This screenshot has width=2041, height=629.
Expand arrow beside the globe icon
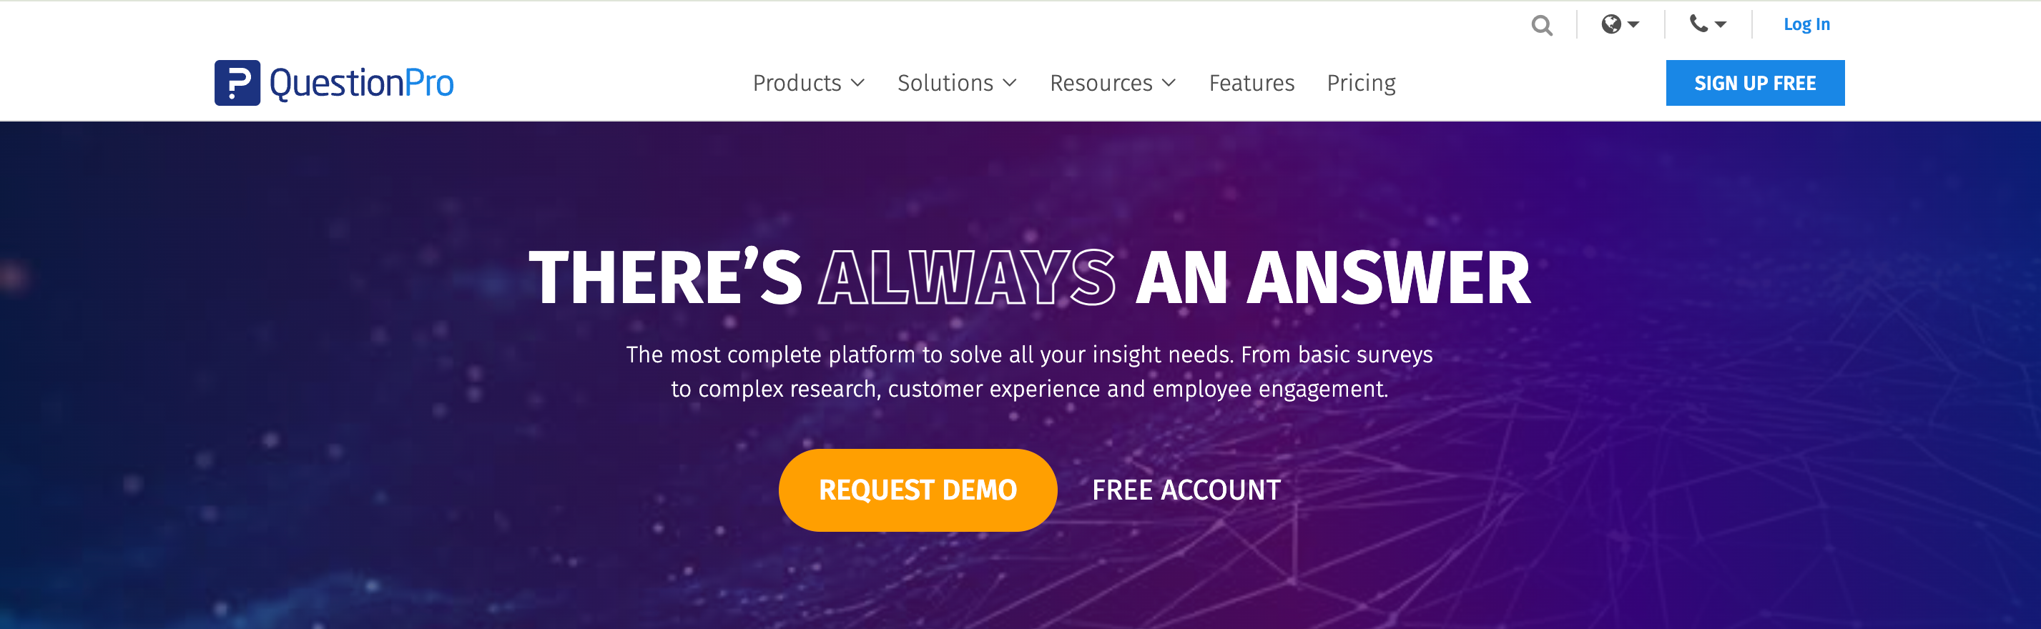click(x=1633, y=25)
